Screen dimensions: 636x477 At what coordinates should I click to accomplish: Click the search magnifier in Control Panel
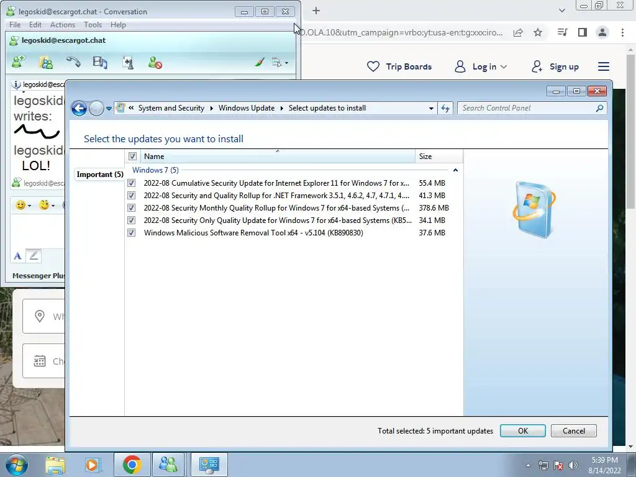pos(599,108)
